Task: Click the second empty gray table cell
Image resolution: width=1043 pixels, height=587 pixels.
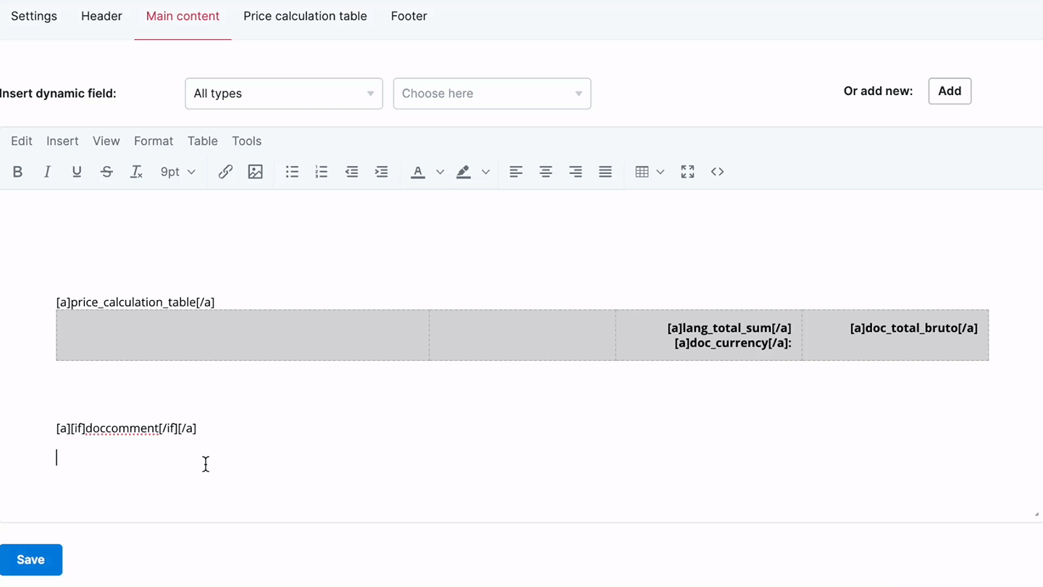Action: point(522,335)
